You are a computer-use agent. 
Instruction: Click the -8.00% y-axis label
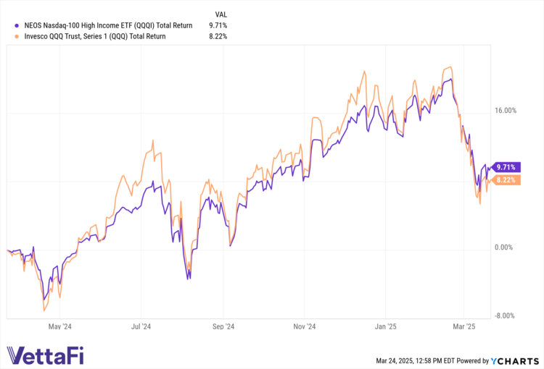point(504,315)
